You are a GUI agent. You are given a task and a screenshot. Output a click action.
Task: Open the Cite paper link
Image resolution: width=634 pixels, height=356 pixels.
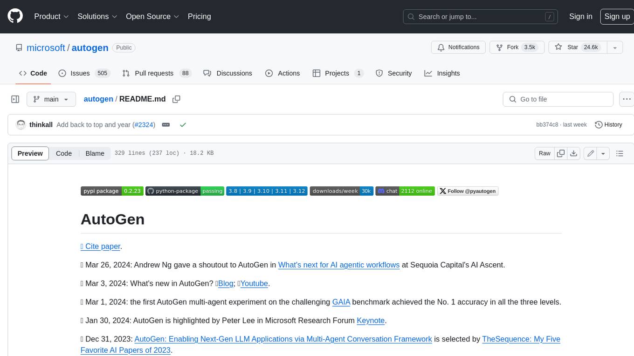click(101, 246)
